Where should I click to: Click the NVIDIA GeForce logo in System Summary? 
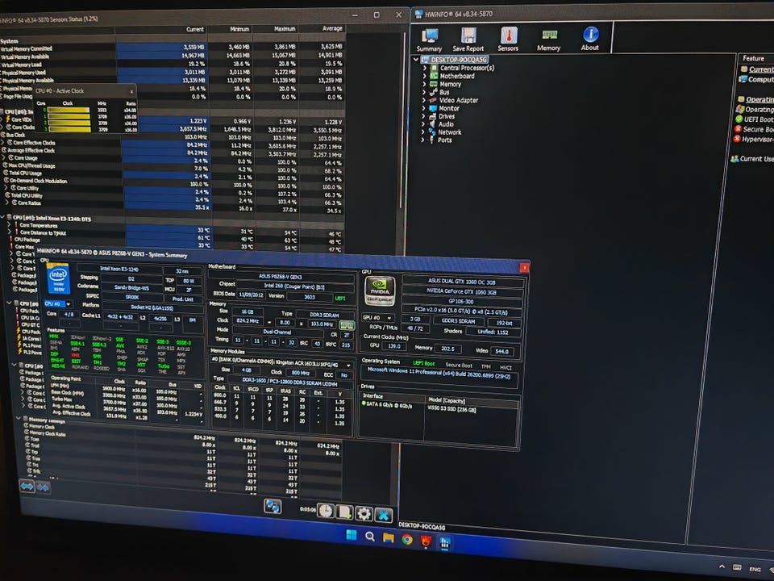tap(380, 290)
